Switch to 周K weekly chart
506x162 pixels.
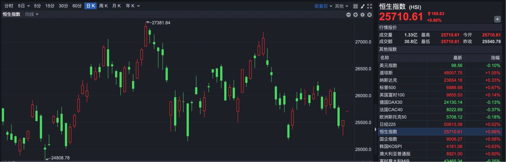click(103, 6)
